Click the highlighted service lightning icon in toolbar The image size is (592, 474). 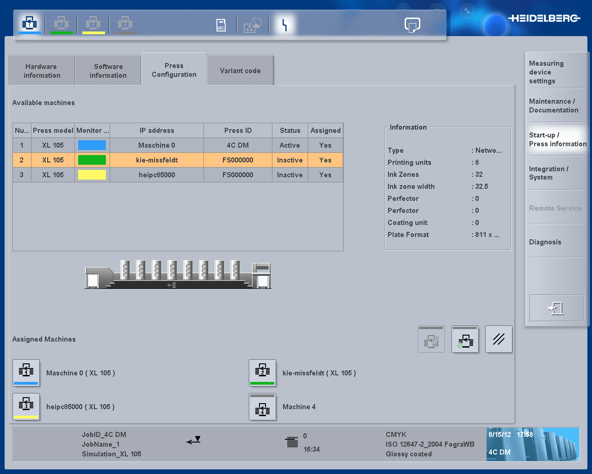pyautogui.click(x=284, y=25)
